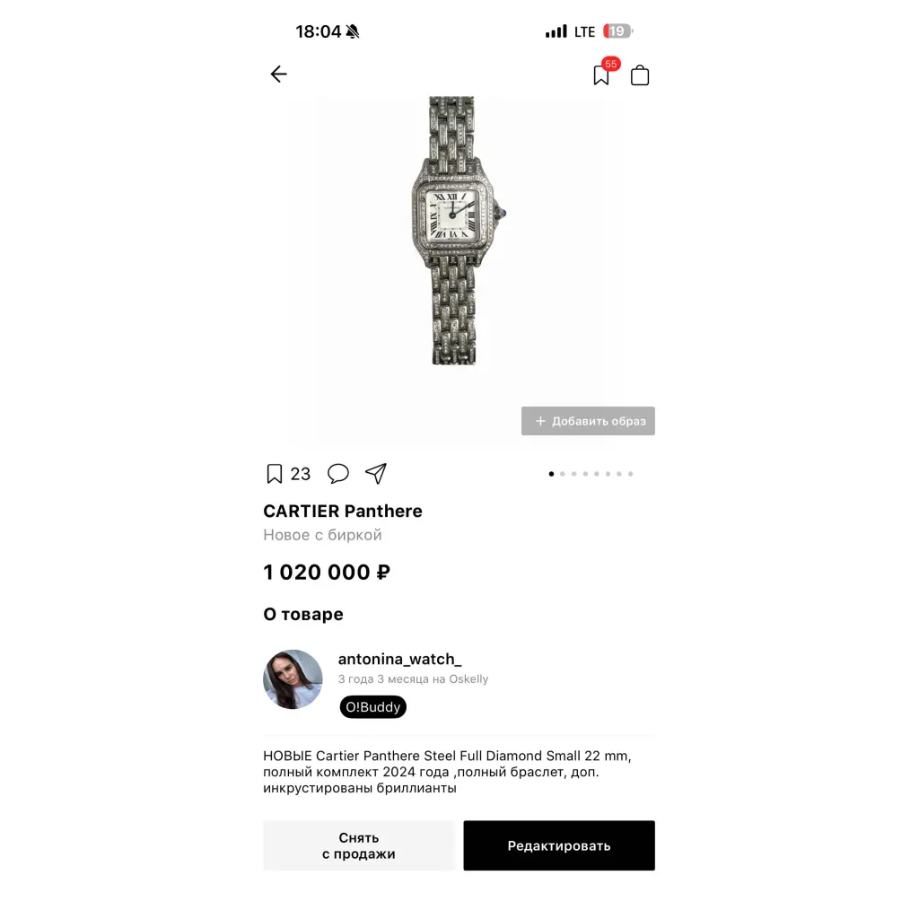The width and height of the screenshot is (919, 919).
Task: Open the Cartier watch product photo
Action: tap(459, 231)
